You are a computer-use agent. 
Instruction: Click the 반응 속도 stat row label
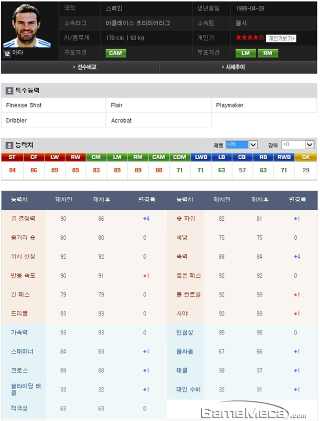23,275
